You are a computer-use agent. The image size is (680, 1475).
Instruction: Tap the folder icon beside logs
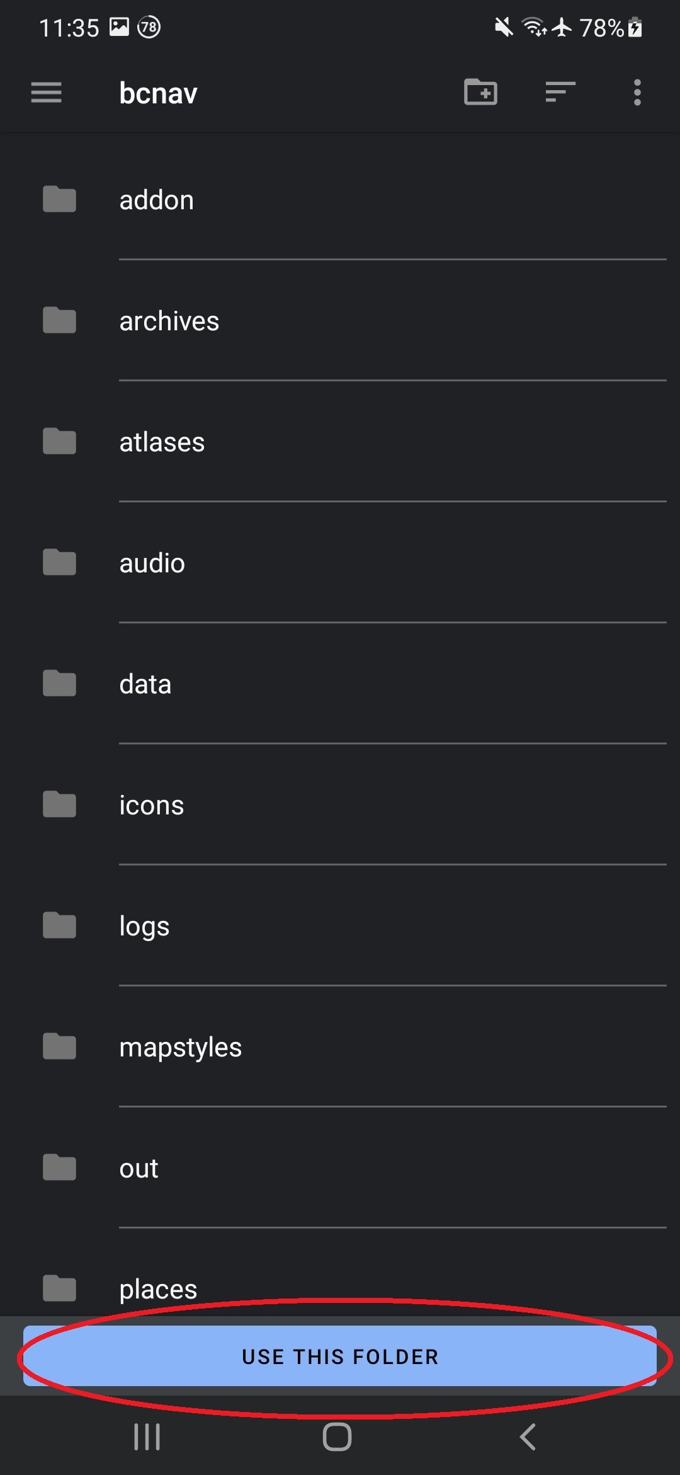[x=59, y=925]
